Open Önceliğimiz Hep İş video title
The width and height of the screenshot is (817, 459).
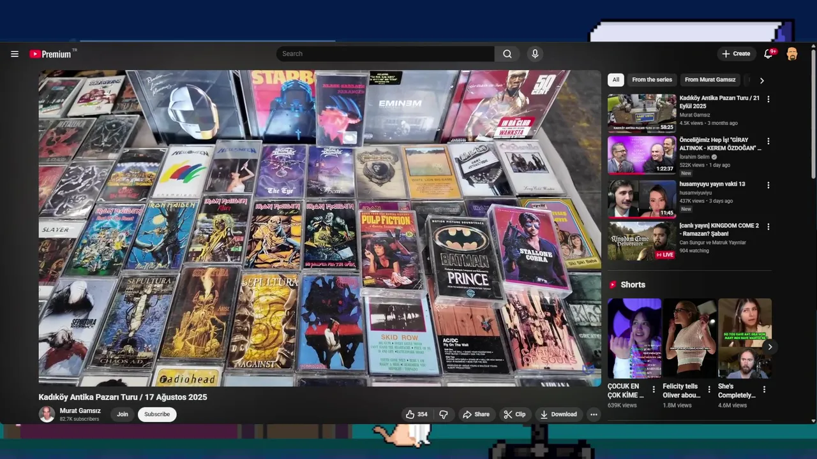point(720,144)
